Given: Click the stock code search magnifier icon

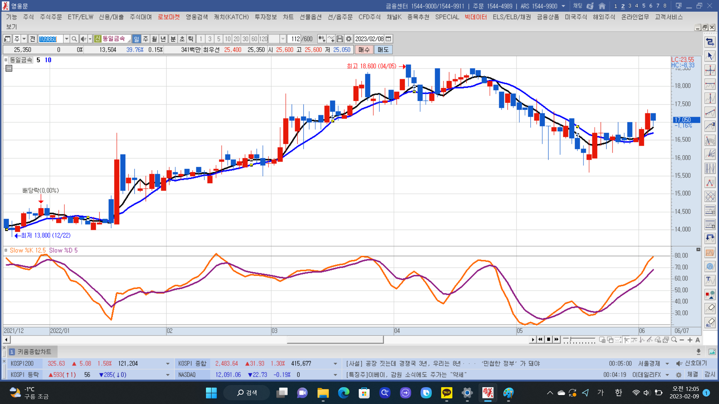Looking at the screenshot, I should 74,39.
